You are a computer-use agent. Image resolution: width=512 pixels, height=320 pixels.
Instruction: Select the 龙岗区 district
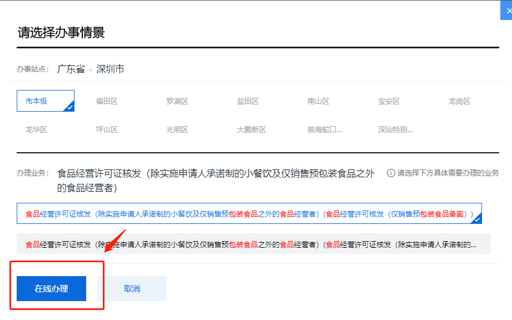tap(460, 101)
